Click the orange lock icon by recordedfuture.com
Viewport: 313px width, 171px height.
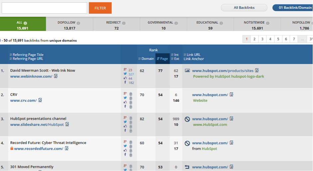tap(12, 149)
